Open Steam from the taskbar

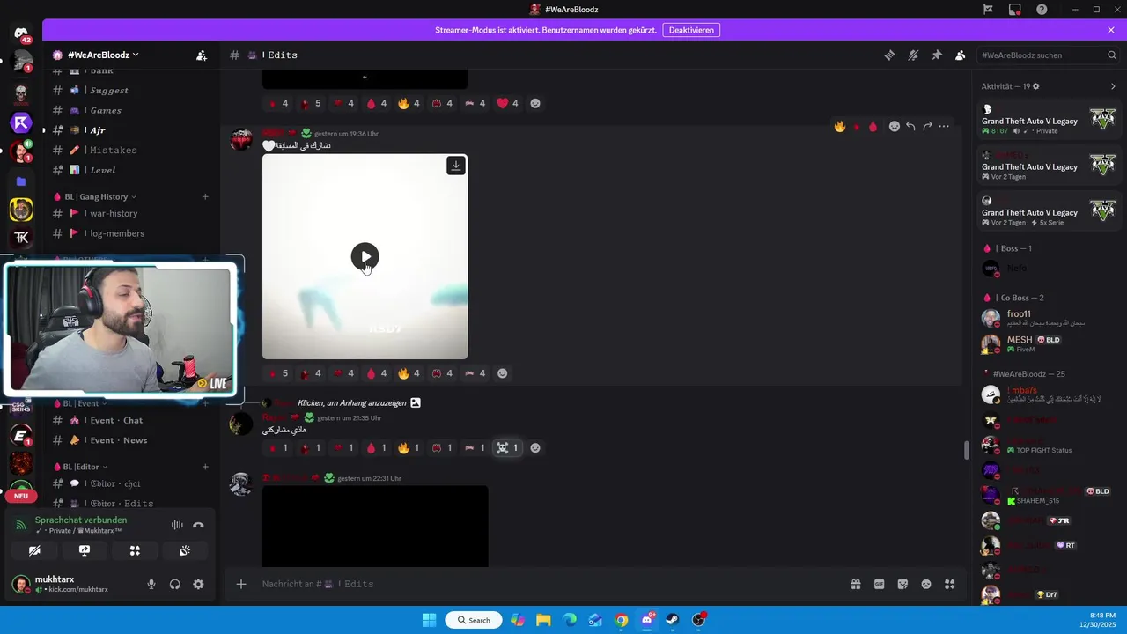(673, 620)
